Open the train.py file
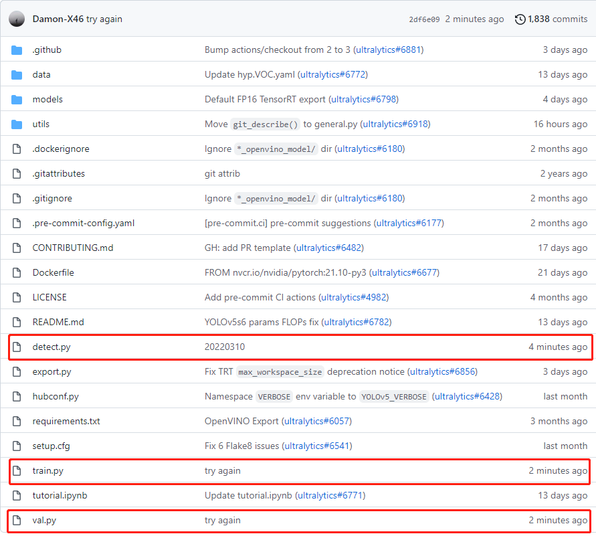 [x=48, y=470]
